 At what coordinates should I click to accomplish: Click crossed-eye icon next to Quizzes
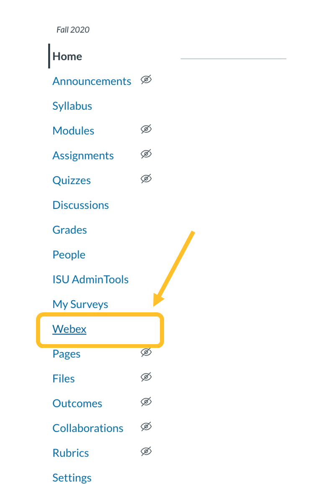click(x=146, y=179)
